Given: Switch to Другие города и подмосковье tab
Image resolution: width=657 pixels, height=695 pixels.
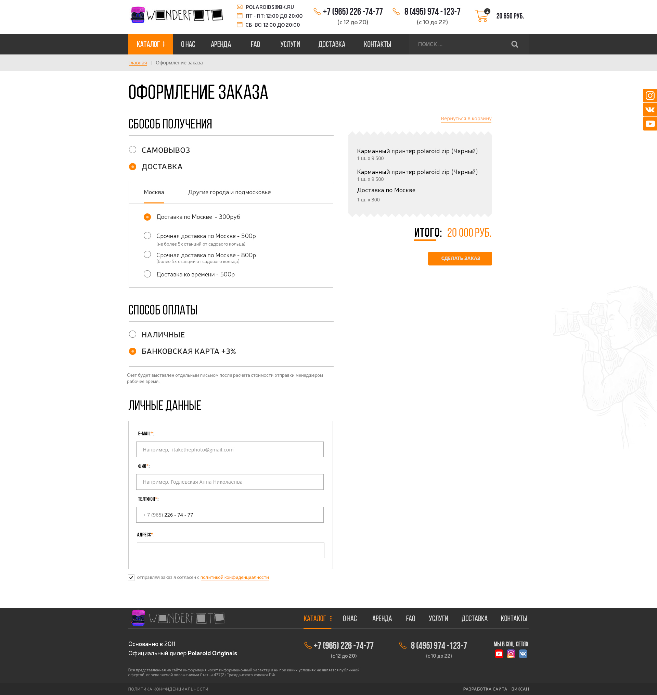Looking at the screenshot, I should (x=229, y=192).
